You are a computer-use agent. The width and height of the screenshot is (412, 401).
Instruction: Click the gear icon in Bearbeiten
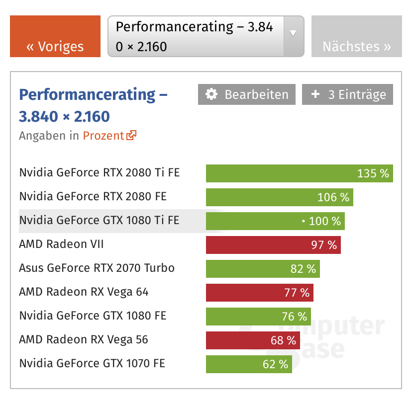point(211,94)
